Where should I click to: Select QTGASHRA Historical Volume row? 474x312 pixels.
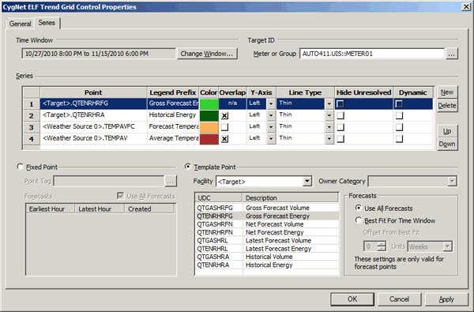[267, 257]
